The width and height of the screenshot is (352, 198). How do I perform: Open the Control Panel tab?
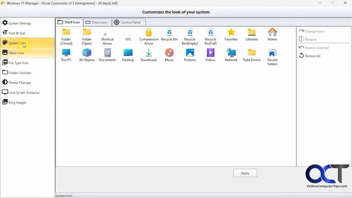128,23
